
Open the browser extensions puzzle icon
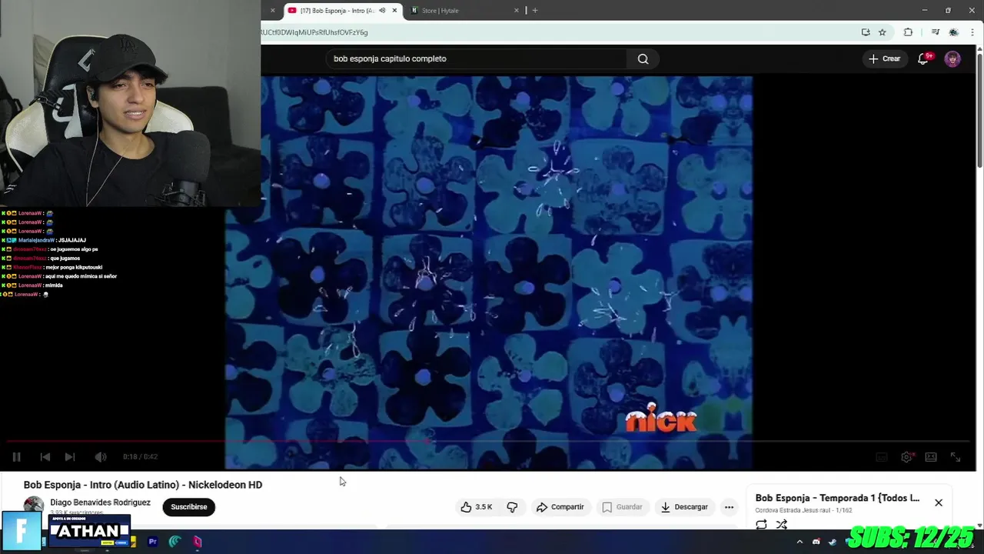point(908,32)
